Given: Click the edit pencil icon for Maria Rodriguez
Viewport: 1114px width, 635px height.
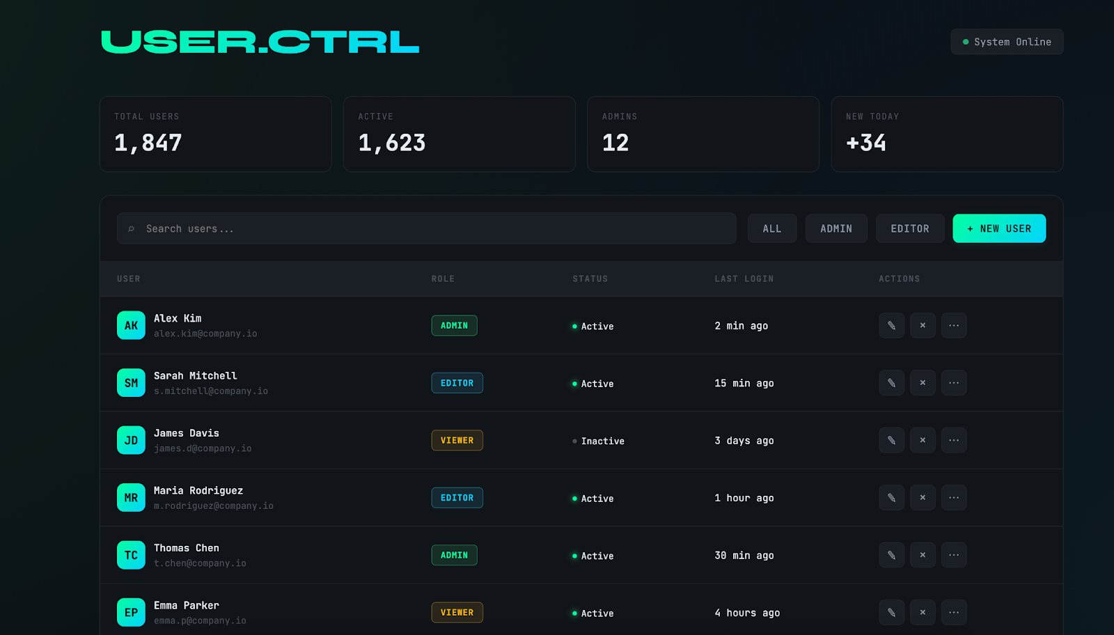Looking at the screenshot, I should (x=891, y=497).
